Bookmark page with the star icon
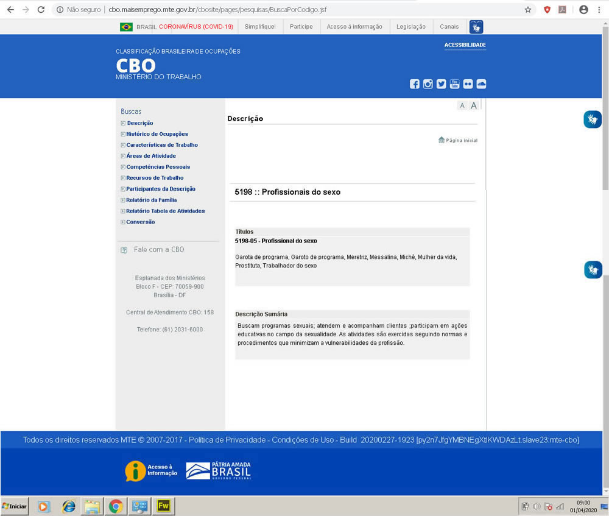The height and width of the screenshot is (516, 609). tap(528, 10)
